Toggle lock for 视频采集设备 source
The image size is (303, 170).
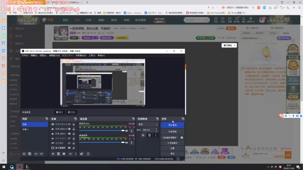[x=73, y=124]
